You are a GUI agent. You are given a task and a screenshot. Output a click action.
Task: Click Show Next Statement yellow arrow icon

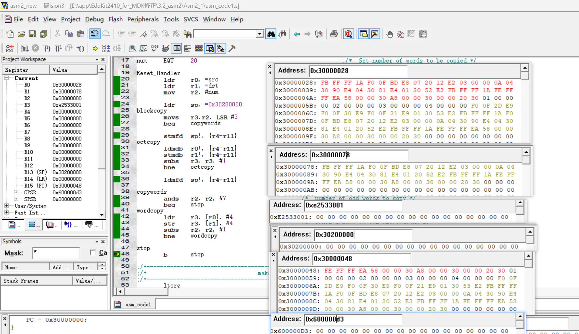pyautogui.click(x=95, y=48)
